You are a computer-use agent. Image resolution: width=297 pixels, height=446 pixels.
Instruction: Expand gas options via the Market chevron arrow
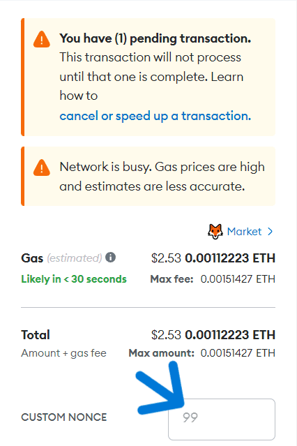tap(270, 232)
